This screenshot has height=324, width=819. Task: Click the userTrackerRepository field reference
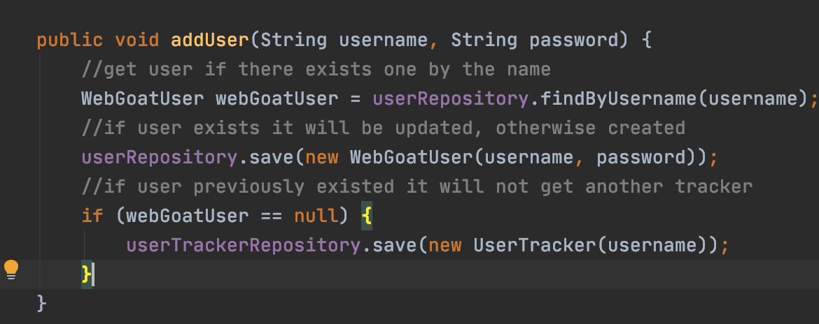[x=243, y=245]
